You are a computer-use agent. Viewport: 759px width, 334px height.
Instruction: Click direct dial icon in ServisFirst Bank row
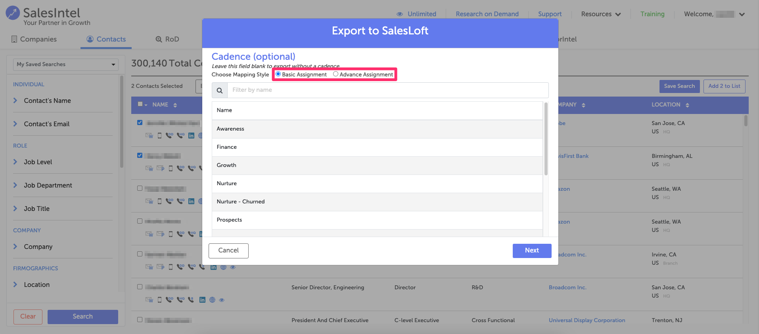click(180, 168)
